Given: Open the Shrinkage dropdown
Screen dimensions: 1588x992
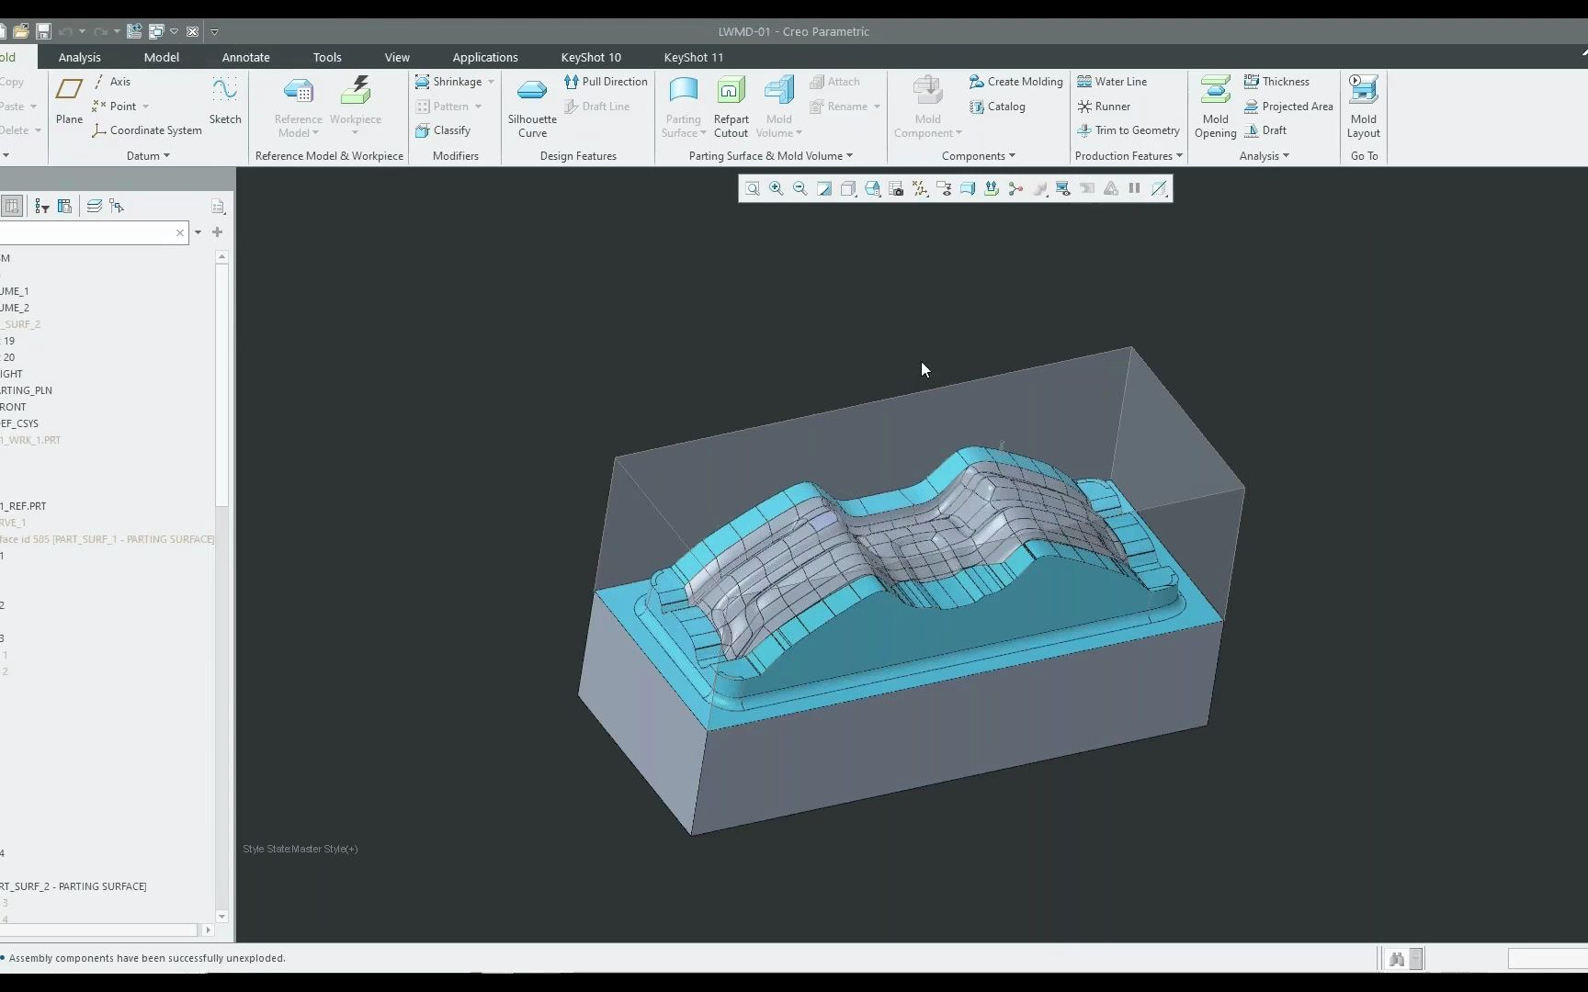Looking at the screenshot, I should coord(493,81).
